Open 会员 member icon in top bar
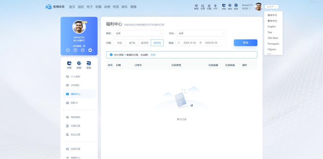323x159 pixels. pyautogui.click(x=203, y=7)
